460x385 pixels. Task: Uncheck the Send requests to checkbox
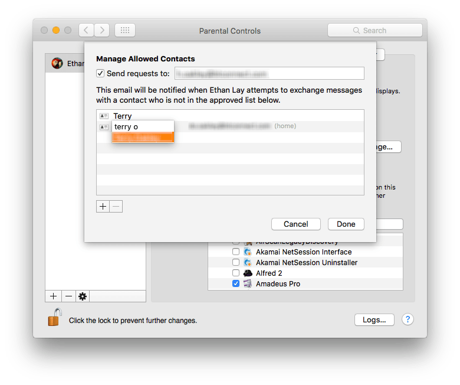click(x=101, y=74)
